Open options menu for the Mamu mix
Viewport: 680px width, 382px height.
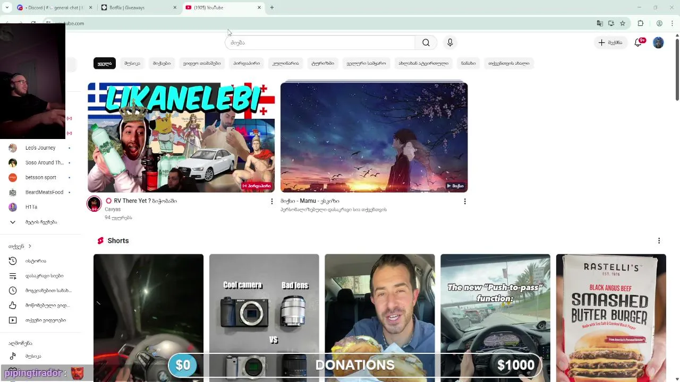[x=465, y=202]
